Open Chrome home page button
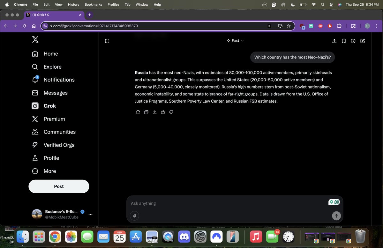The width and height of the screenshot is (383, 248). [34, 26]
